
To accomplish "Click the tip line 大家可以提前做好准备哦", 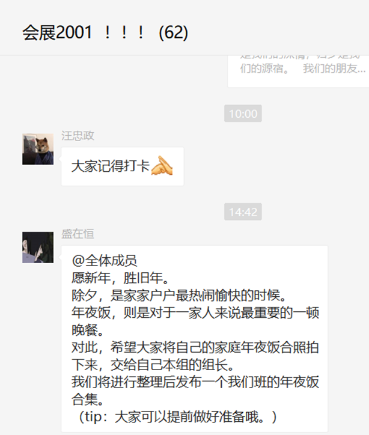I will [177, 417].
